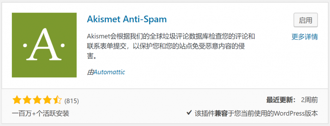Click the bold 兼容 word

221,113
